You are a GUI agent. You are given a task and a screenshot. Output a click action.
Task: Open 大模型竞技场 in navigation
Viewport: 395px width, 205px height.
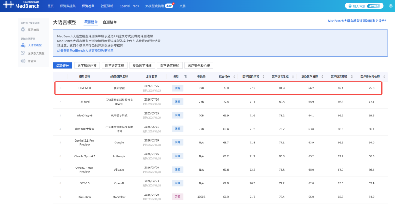pos(155,6)
